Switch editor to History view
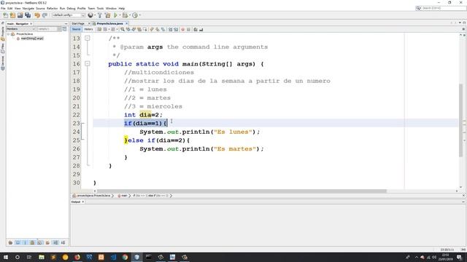This screenshot has height=262, width=467. pos(88,29)
